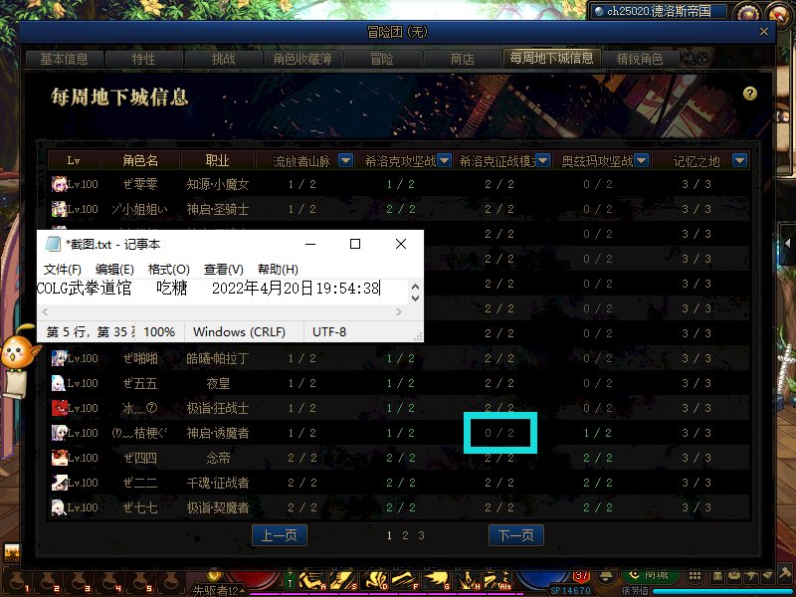Click character name ゼ二二
The width and height of the screenshot is (796, 597).
click(x=140, y=483)
